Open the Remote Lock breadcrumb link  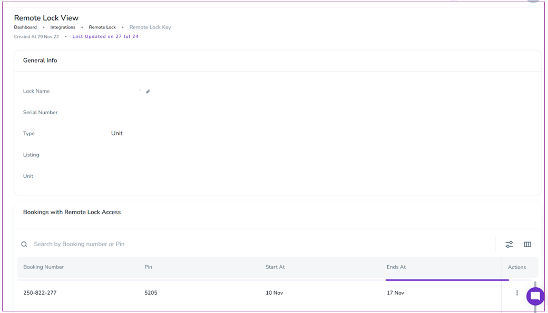pyautogui.click(x=102, y=27)
